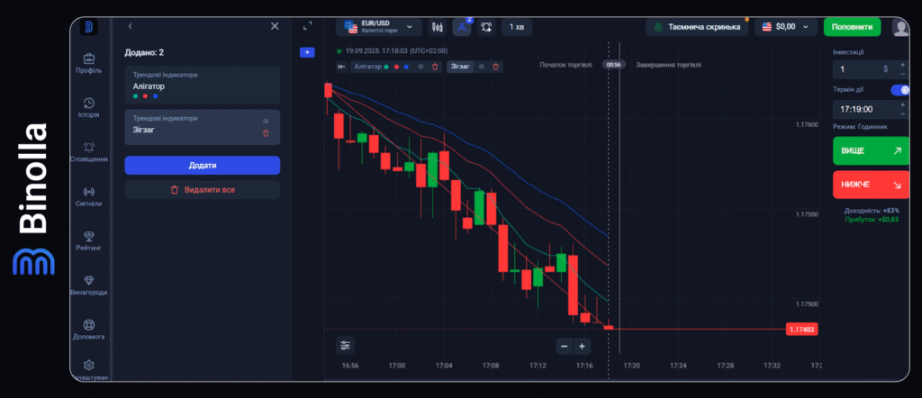This screenshot has width=922, height=398.
Task: Open the Винагороди rewards section
Action: pos(89,285)
